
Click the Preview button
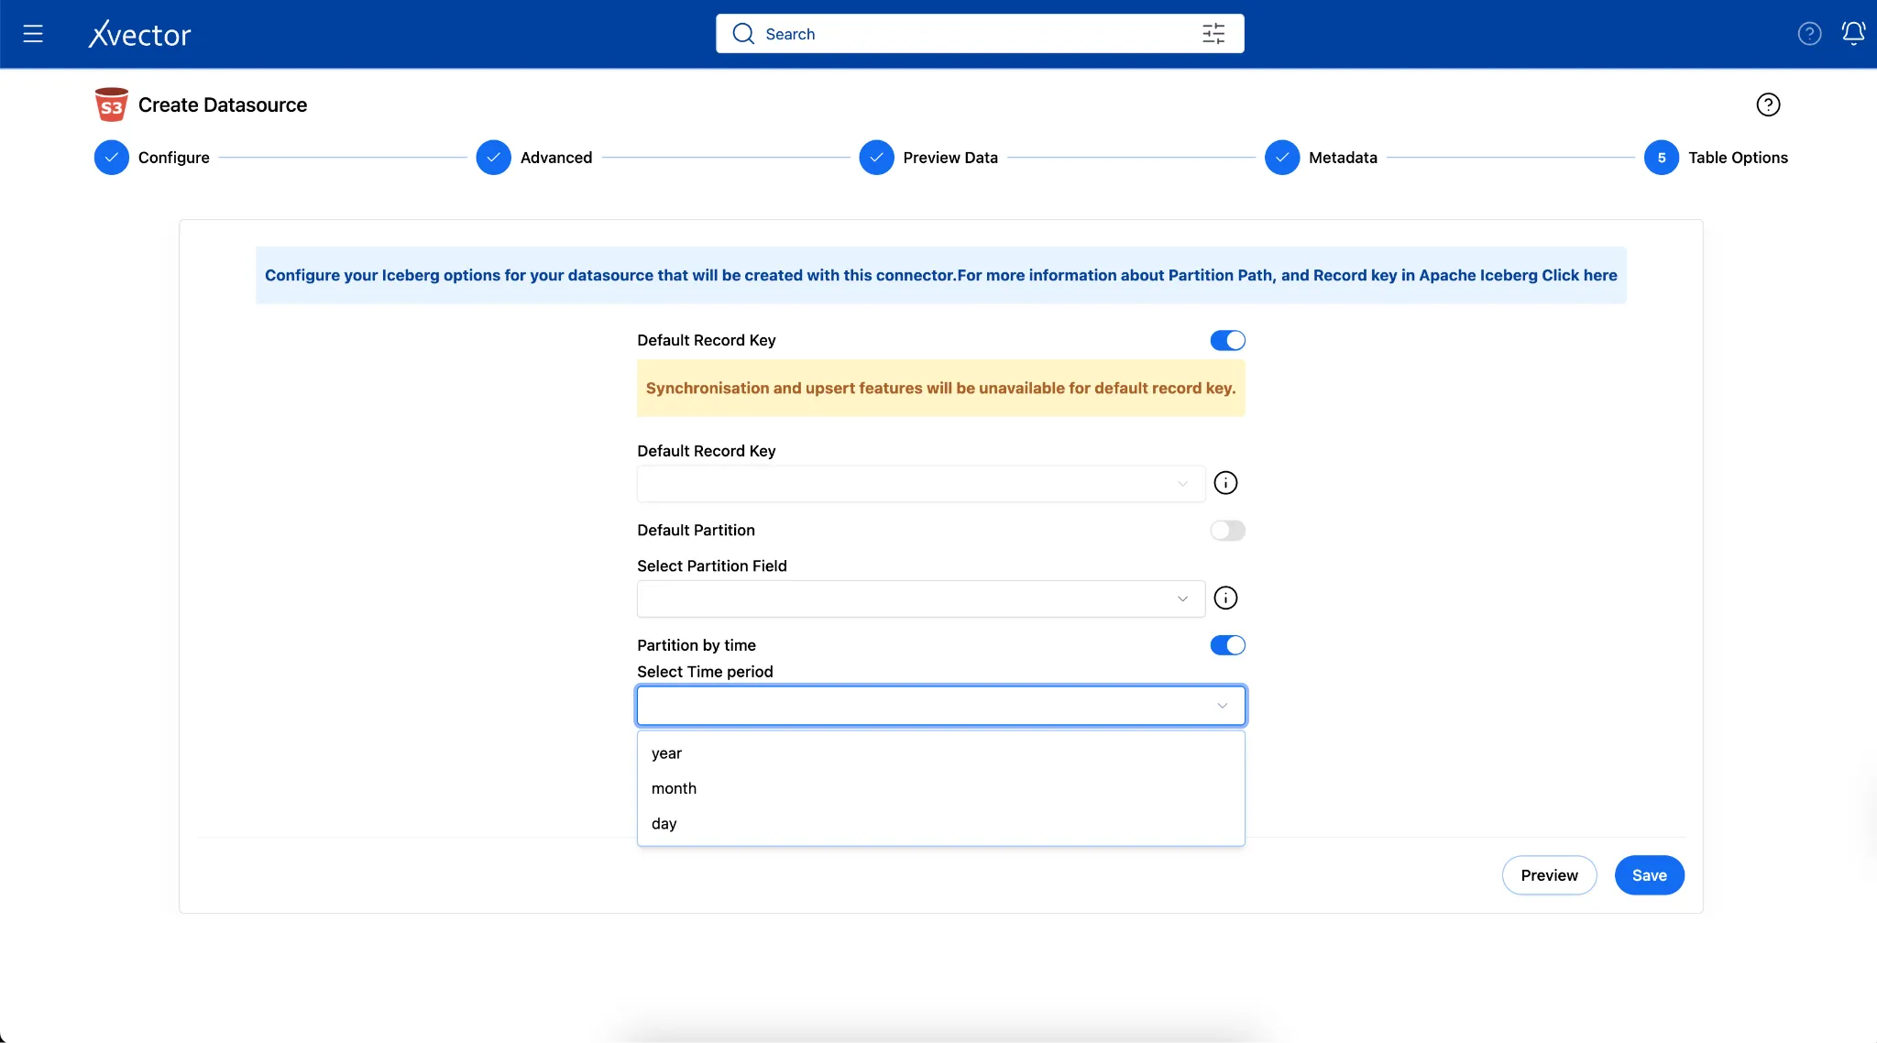pos(1549,875)
